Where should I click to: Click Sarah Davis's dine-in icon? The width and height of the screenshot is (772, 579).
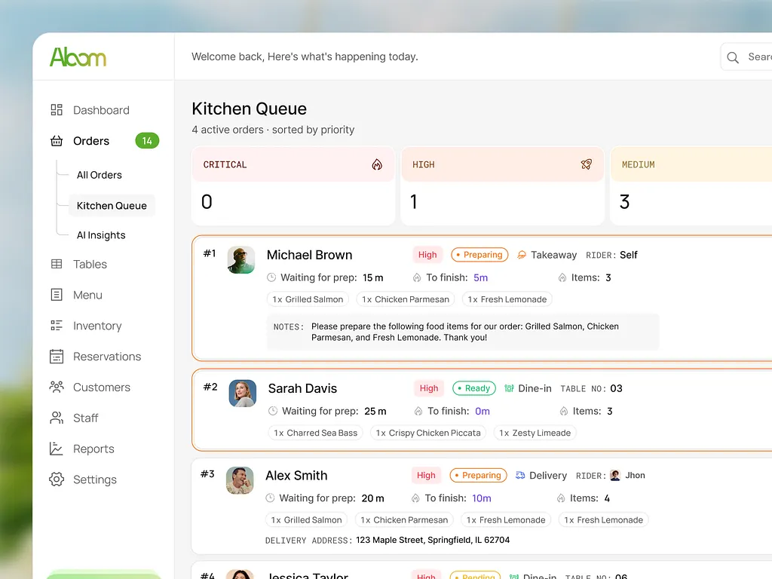509,388
